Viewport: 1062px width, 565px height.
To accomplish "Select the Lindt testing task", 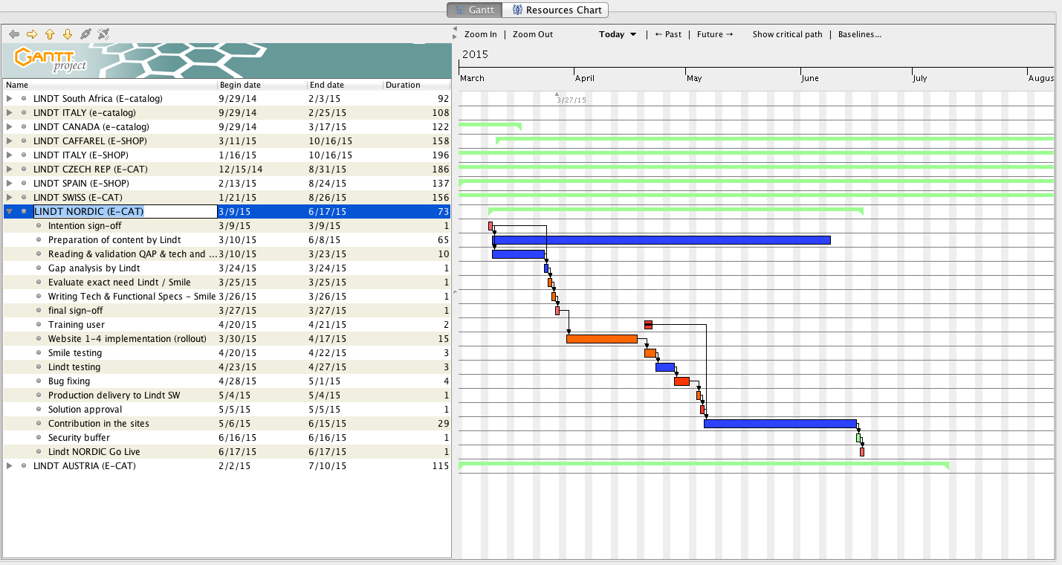I will tap(227, 367).
